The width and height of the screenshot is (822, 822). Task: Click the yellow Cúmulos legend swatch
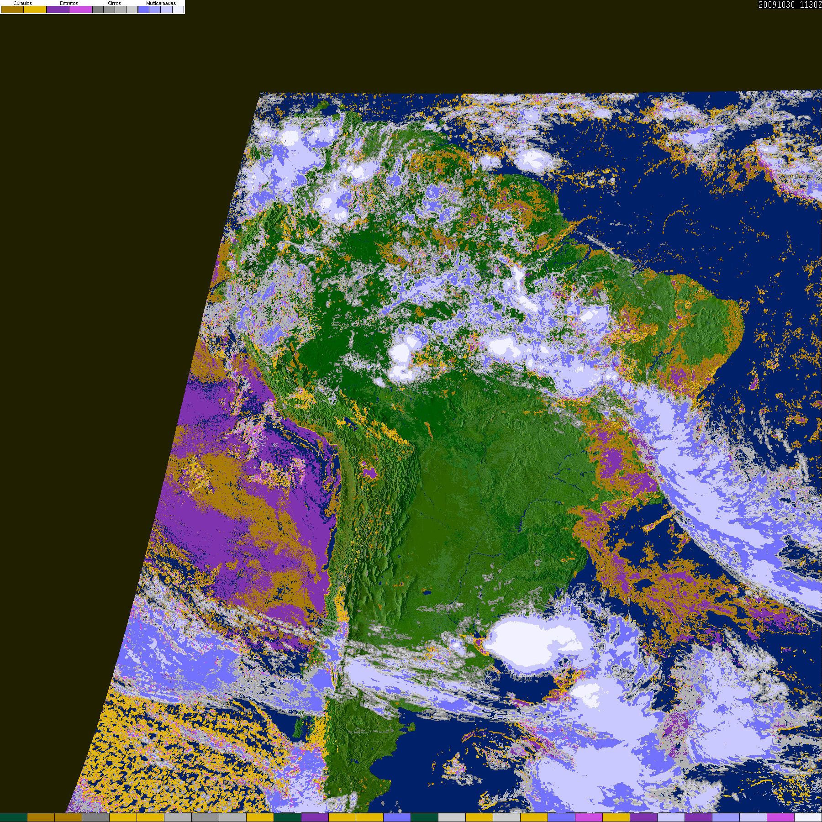35,9
